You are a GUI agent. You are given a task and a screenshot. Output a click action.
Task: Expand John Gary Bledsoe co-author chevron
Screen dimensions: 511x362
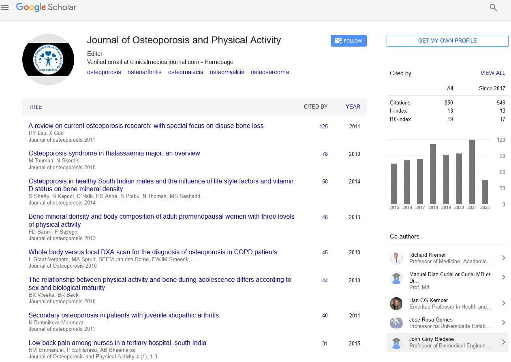click(503, 342)
